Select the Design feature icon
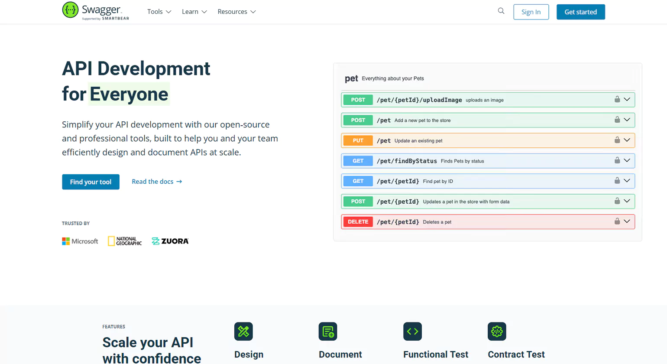The width and height of the screenshot is (667, 364). (243, 331)
